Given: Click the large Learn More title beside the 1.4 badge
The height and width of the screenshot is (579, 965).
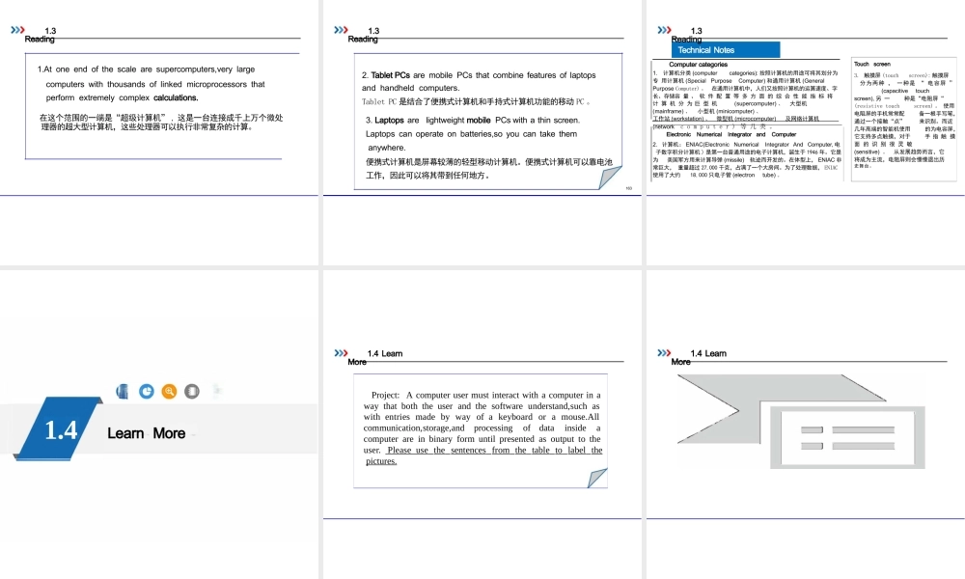Looking at the screenshot, I should point(147,433).
